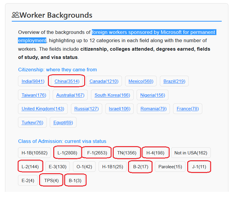Select the H-4(198) visa tag
Image resolution: width=237 pixels, height=198 pixels.
(x=155, y=153)
